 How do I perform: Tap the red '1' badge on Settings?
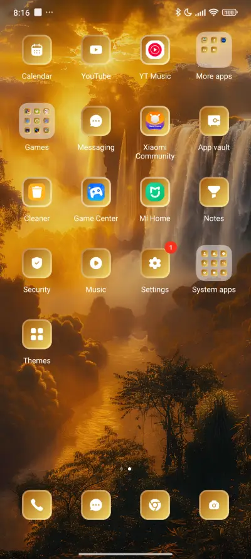[171, 247]
